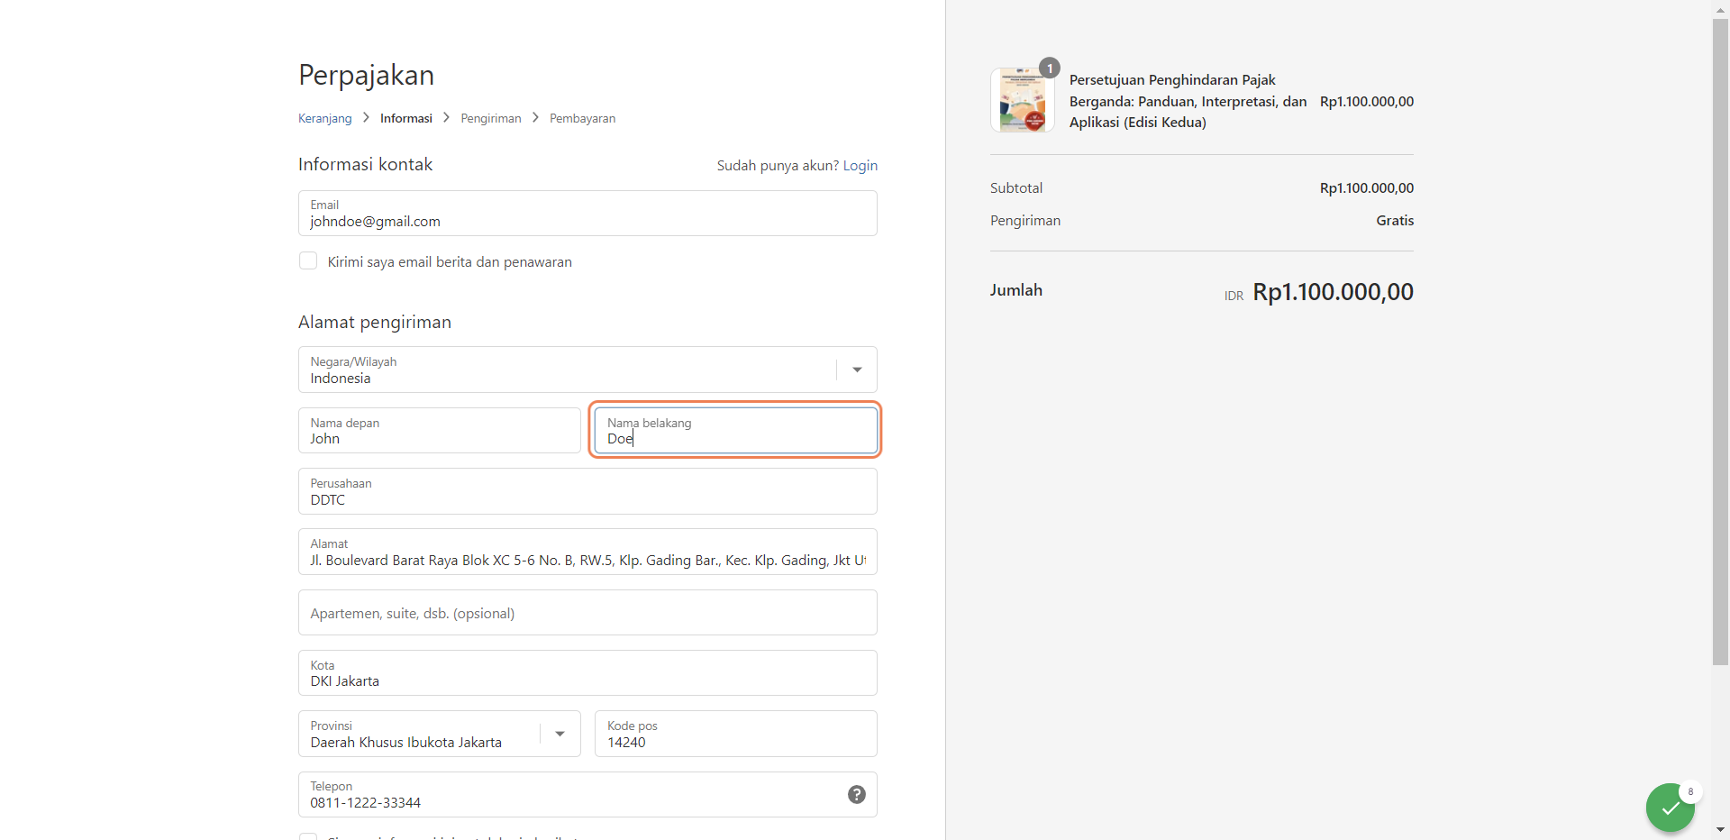Screen dimensions: 1730x840
Task: Click the product book cover thumbnail
Action: click(1023, 100)
